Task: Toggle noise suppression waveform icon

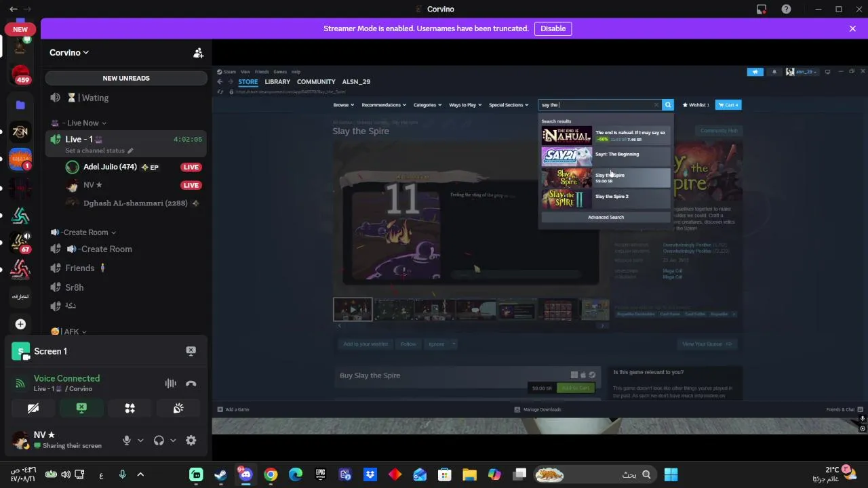Action: [x=170, y=383]
